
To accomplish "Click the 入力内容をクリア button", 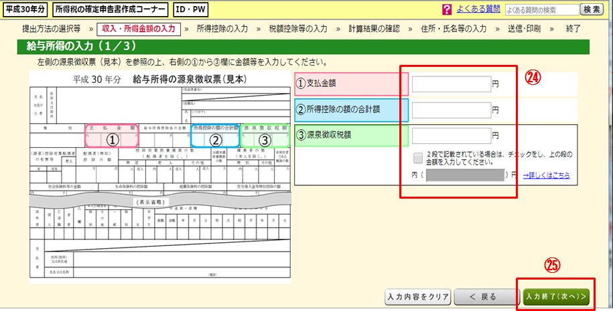I will pyautogui.click(x=418, y=296).
